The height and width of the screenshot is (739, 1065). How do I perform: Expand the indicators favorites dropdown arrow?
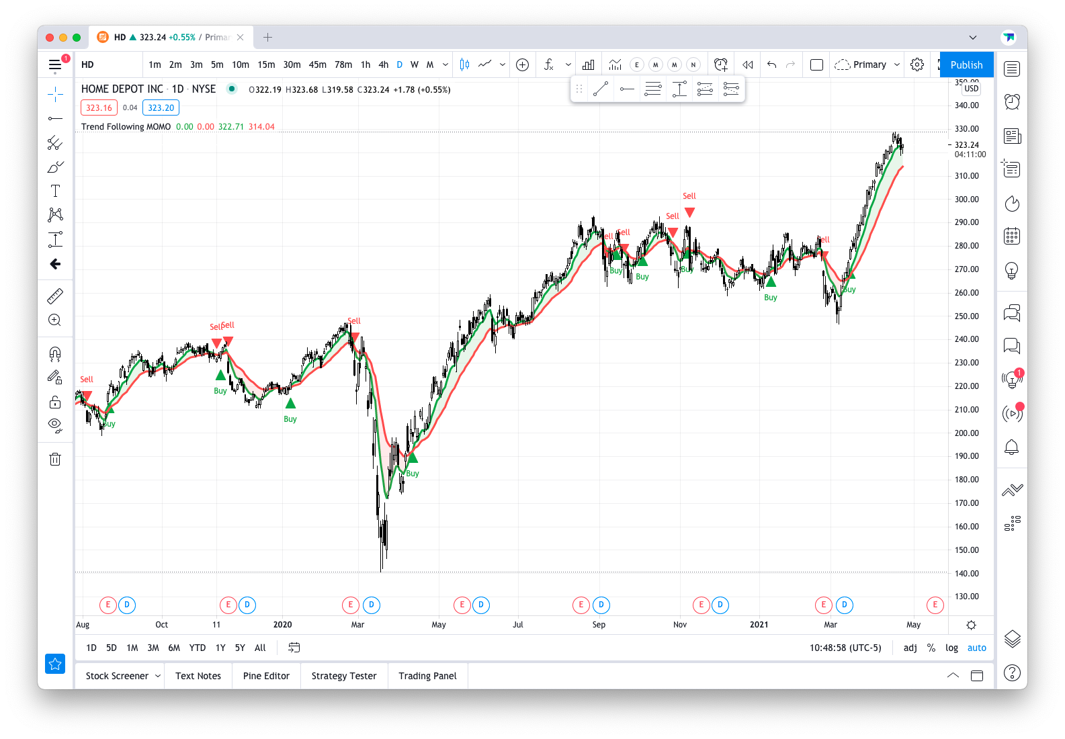point(568,64)
